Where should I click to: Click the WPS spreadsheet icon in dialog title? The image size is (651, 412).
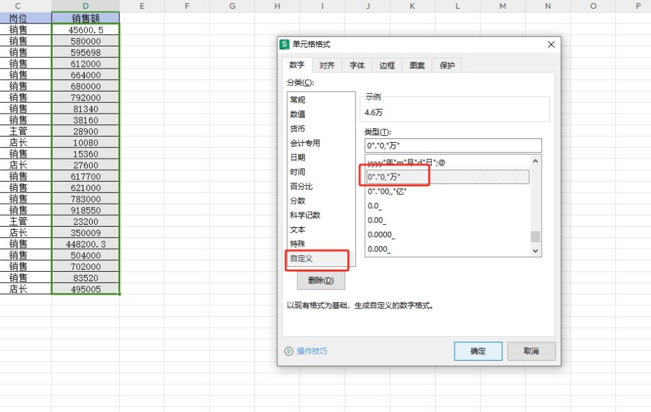coord(285,44)
